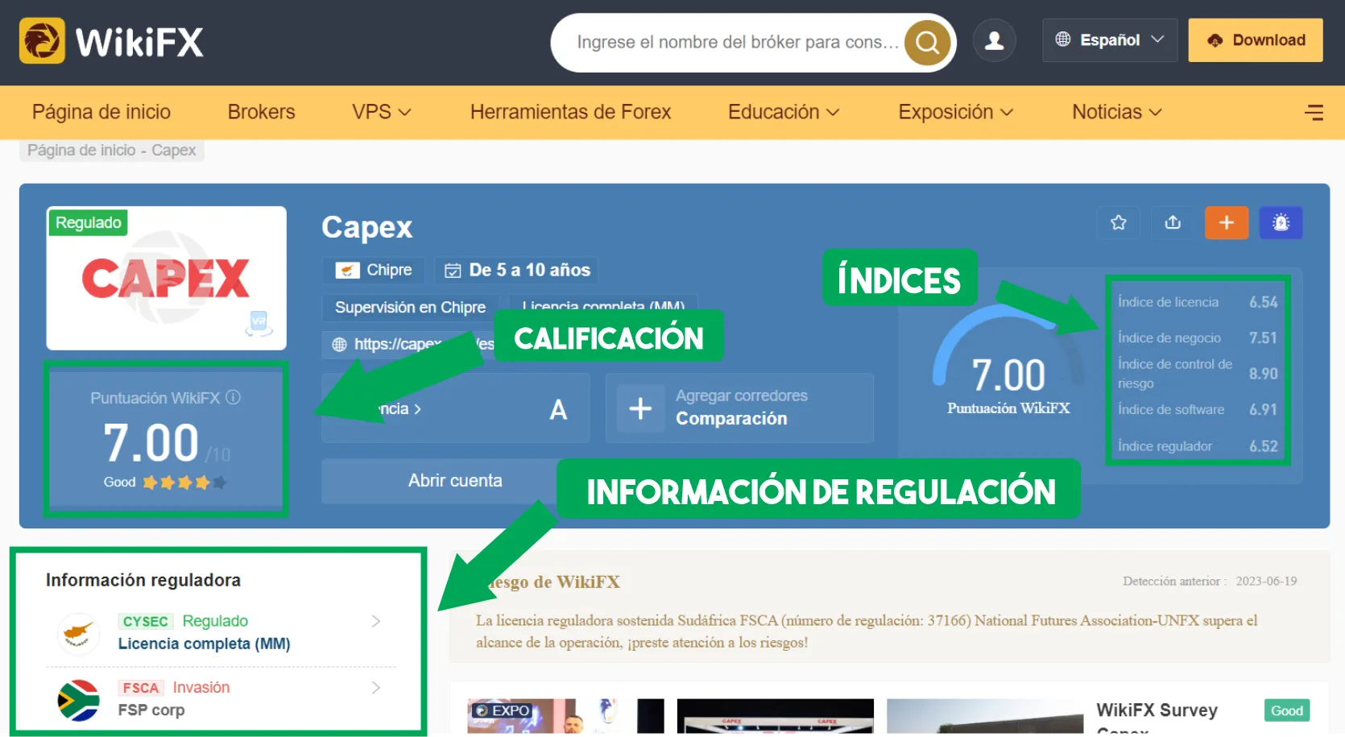Image resolution: width=1345 pixels, height=737 pixels.
Task: Click Índice de negocio 7.51
Action: click(x=1198, y=337)
